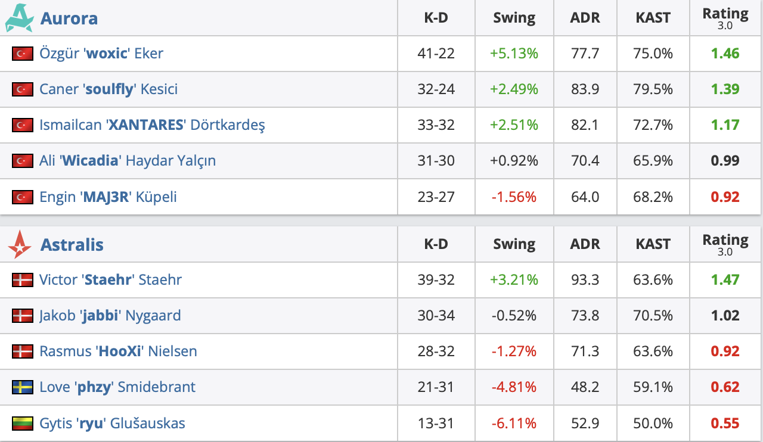This screenshot has width=763, height=442.
Task: Open Ismailcan 'XANTARES' Dörtkardeş's profile
Action: point(152,125)
